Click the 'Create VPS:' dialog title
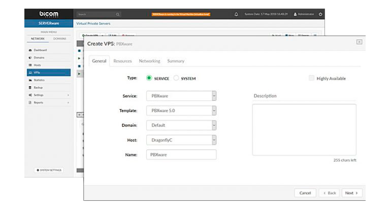This screenshot has height=212, width=390. (x=101, y=44)
